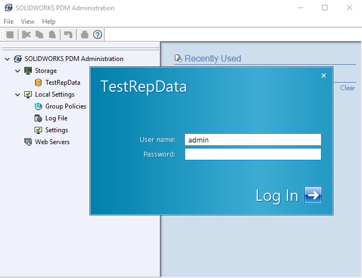Close the TestRepData login dialog
Viewport: 362px width, 278px height.
point(324,76)
